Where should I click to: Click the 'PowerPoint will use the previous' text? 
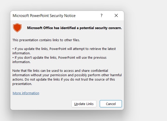pyautogui.click(x=82, y=58)
